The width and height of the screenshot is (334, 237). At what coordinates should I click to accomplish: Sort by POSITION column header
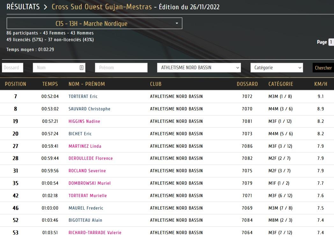[x=16, y=84]
